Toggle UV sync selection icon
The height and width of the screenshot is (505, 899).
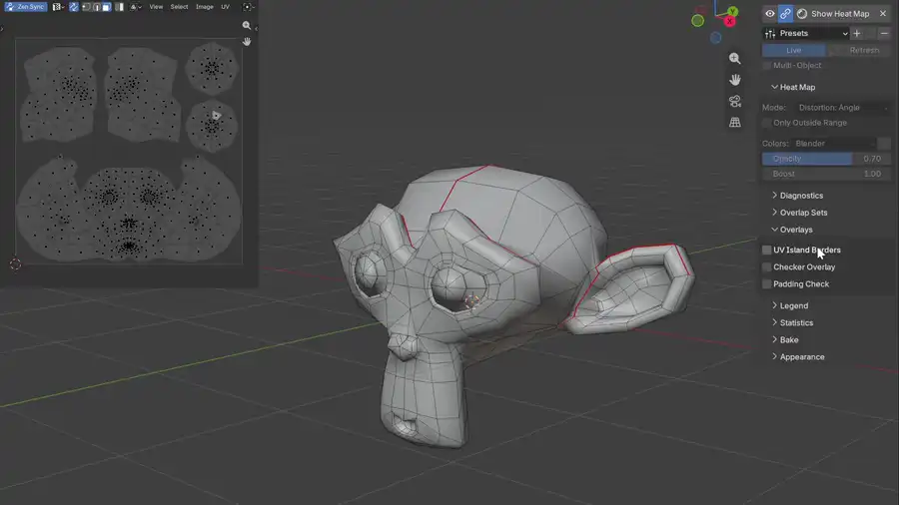74,7
